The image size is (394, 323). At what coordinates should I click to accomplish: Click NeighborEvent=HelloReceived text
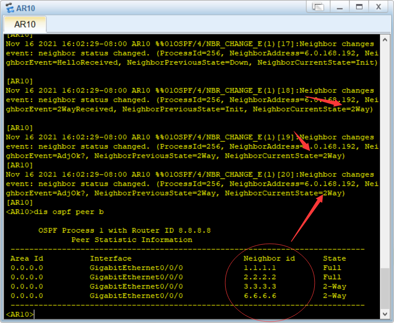[x=62, y=62]
